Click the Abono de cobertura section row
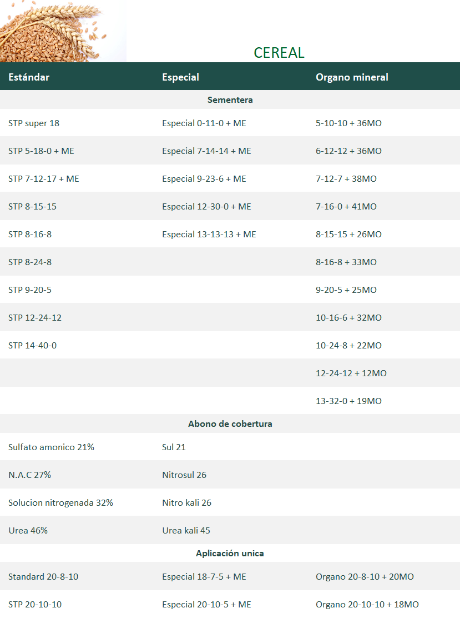 pyautogui.click(x=230, y=424)
